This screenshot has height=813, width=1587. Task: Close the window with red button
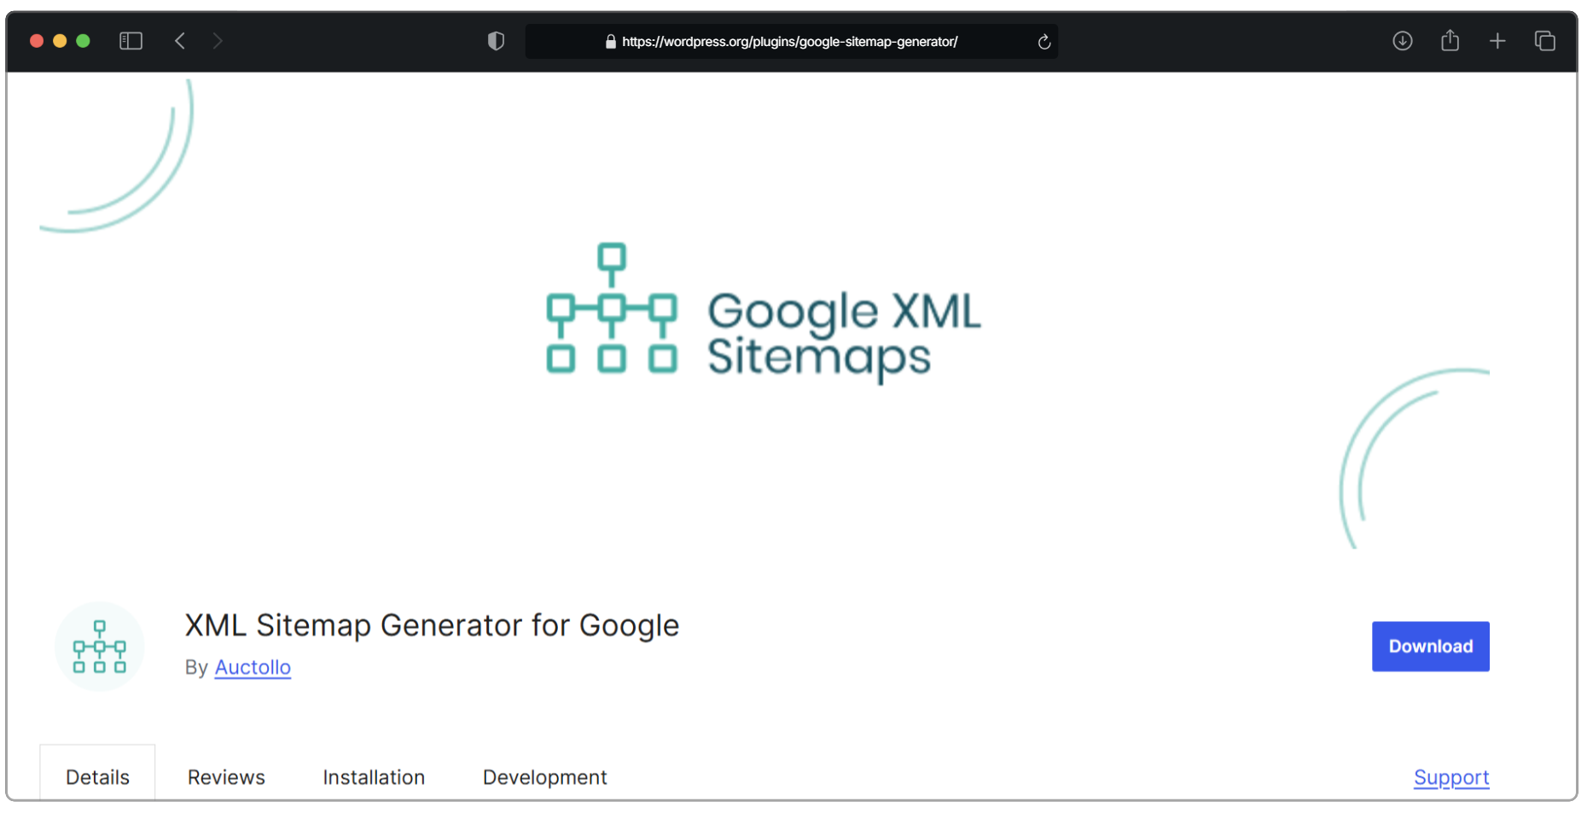37,41
